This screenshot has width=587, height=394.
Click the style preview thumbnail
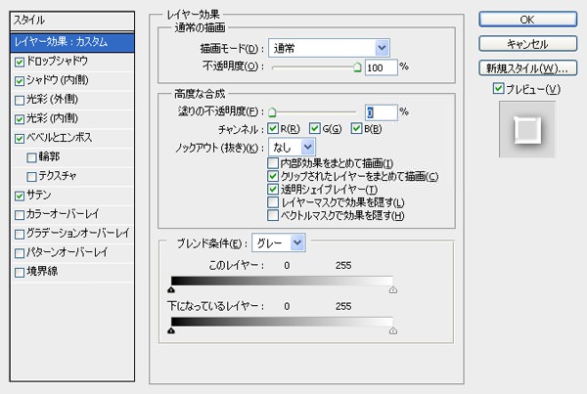click(526, 131)
